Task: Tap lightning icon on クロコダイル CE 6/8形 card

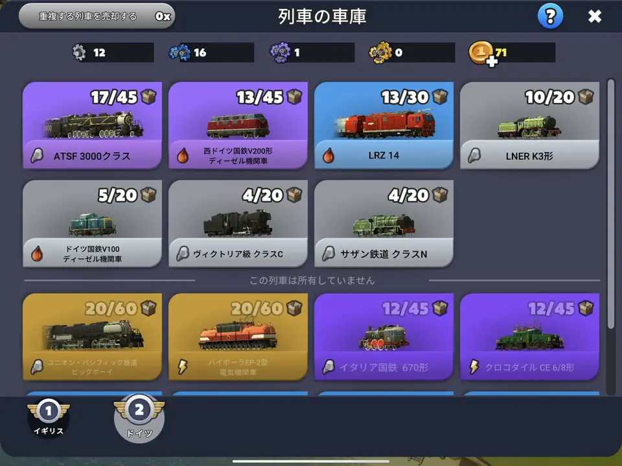Action: pyautogui.click(x=474, y=367)
